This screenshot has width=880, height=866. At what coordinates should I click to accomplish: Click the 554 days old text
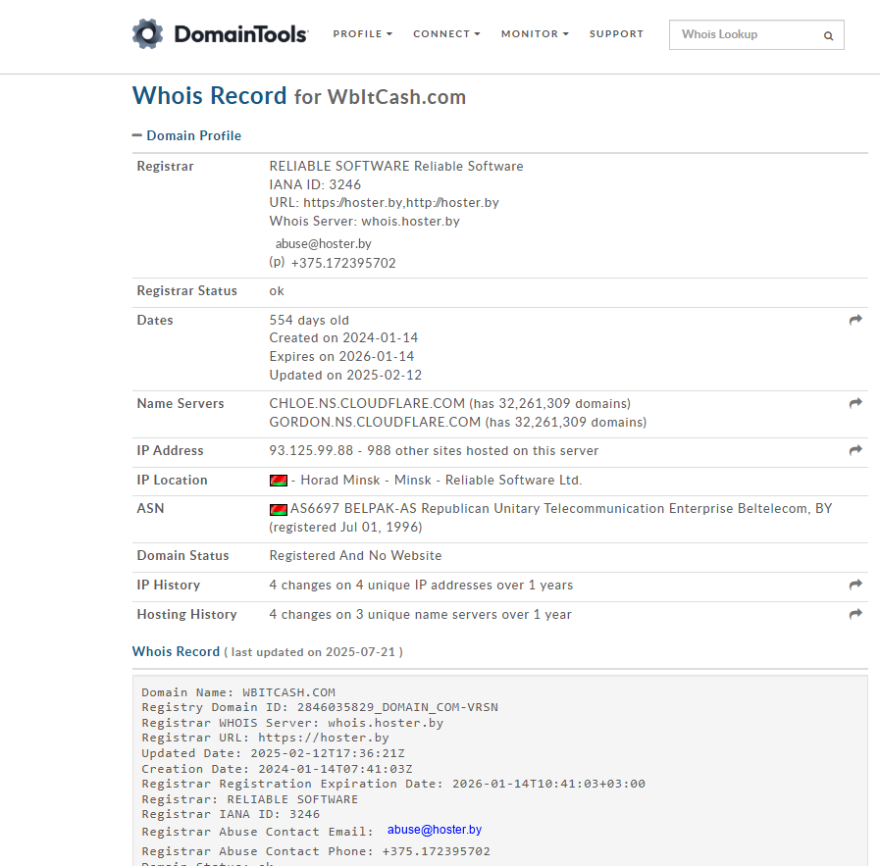coord(309,321)
